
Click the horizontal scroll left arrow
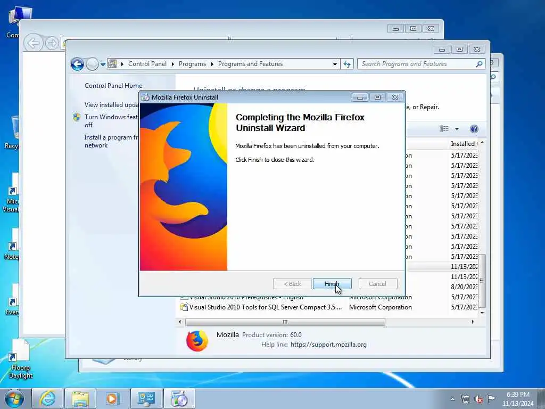pos(180,322)
